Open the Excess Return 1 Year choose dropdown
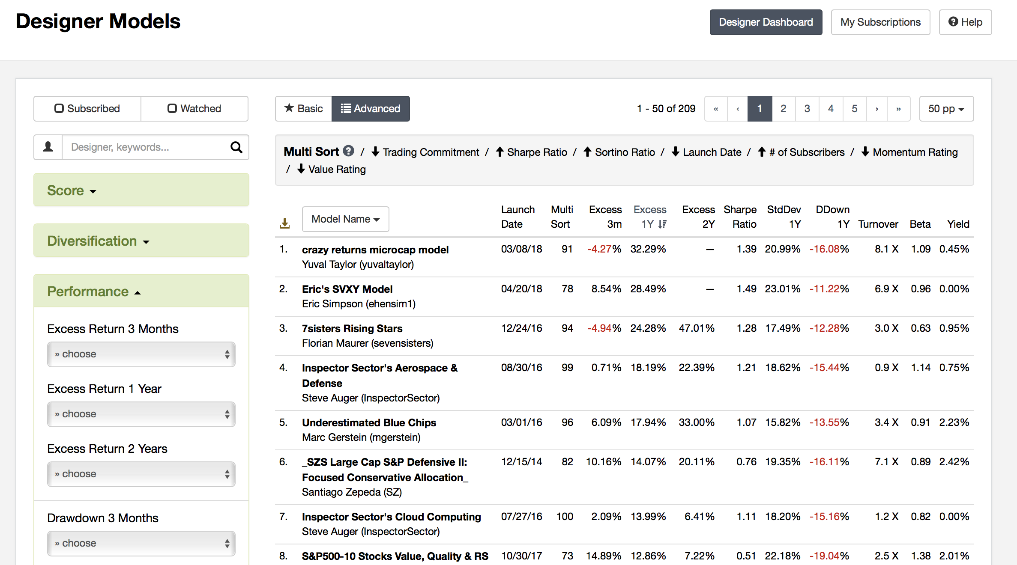The width and height of the screenshot is (1017, 565). tap(141, 414)
